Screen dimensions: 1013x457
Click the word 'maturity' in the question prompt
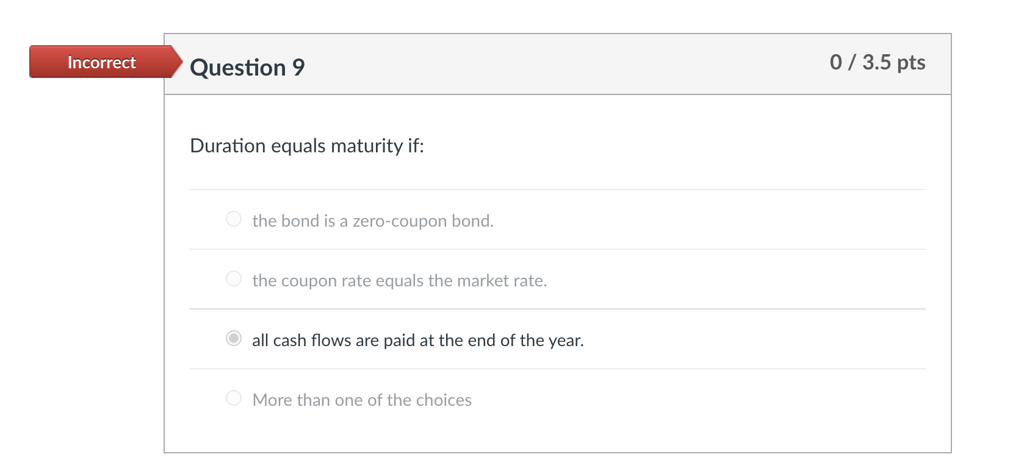click(367, 146)
